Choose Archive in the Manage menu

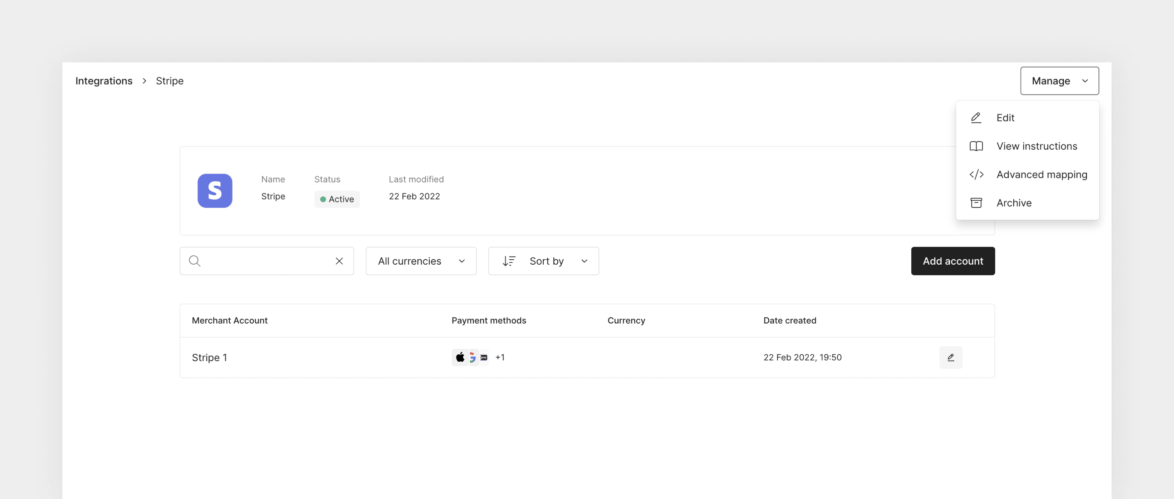1027,203
